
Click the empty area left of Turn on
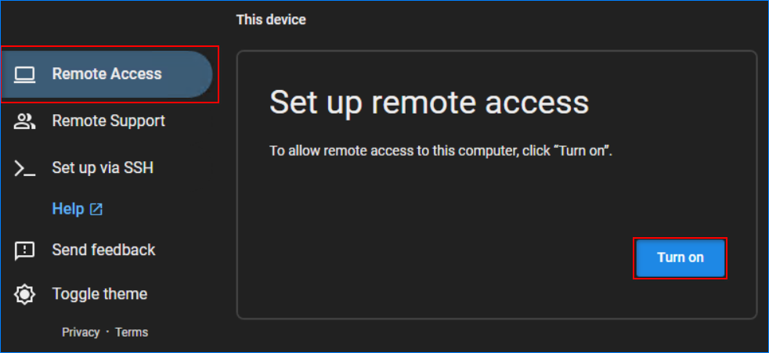(x=439, y=258)
